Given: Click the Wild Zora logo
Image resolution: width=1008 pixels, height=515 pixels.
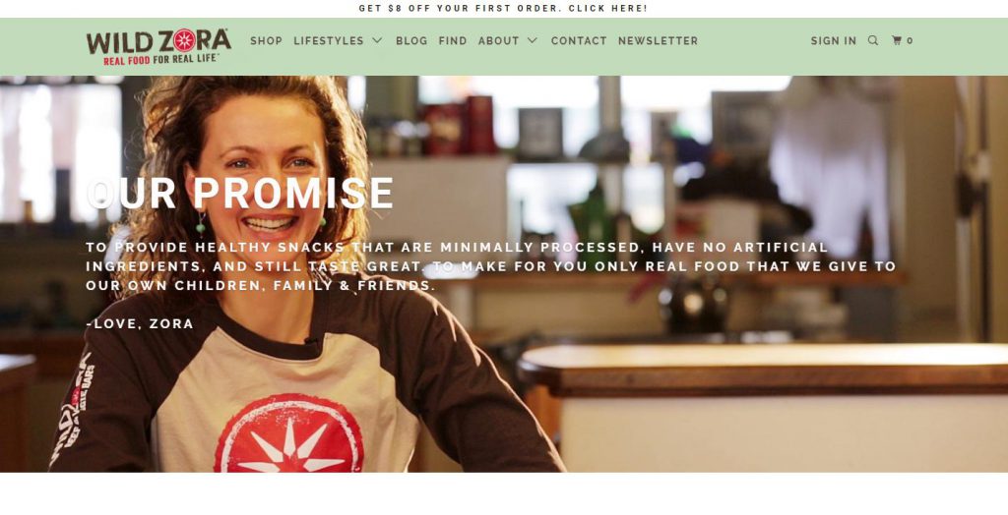Looking at the screenshot, I should 158,46.
